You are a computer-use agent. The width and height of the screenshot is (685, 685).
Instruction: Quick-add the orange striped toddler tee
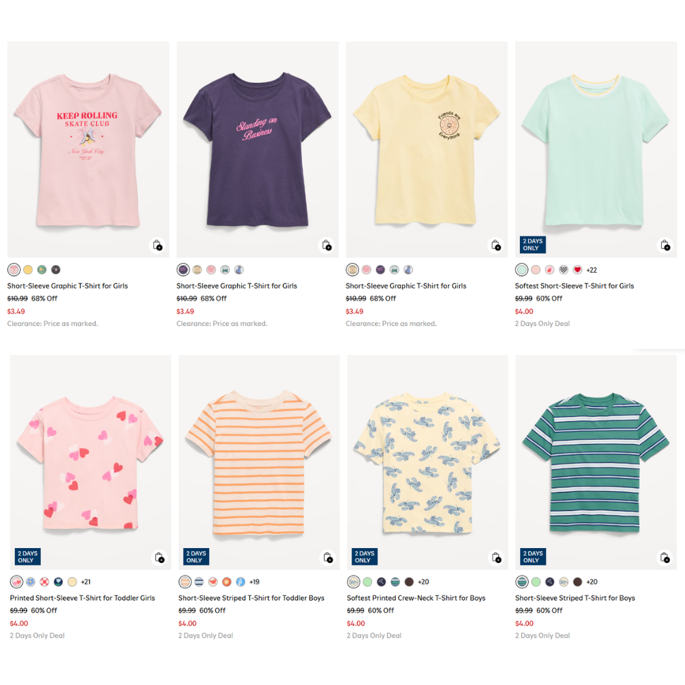coord(327,558)
